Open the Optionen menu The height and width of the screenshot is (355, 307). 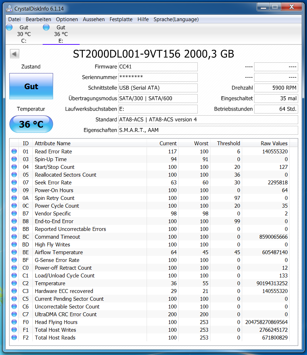(67, 19)
